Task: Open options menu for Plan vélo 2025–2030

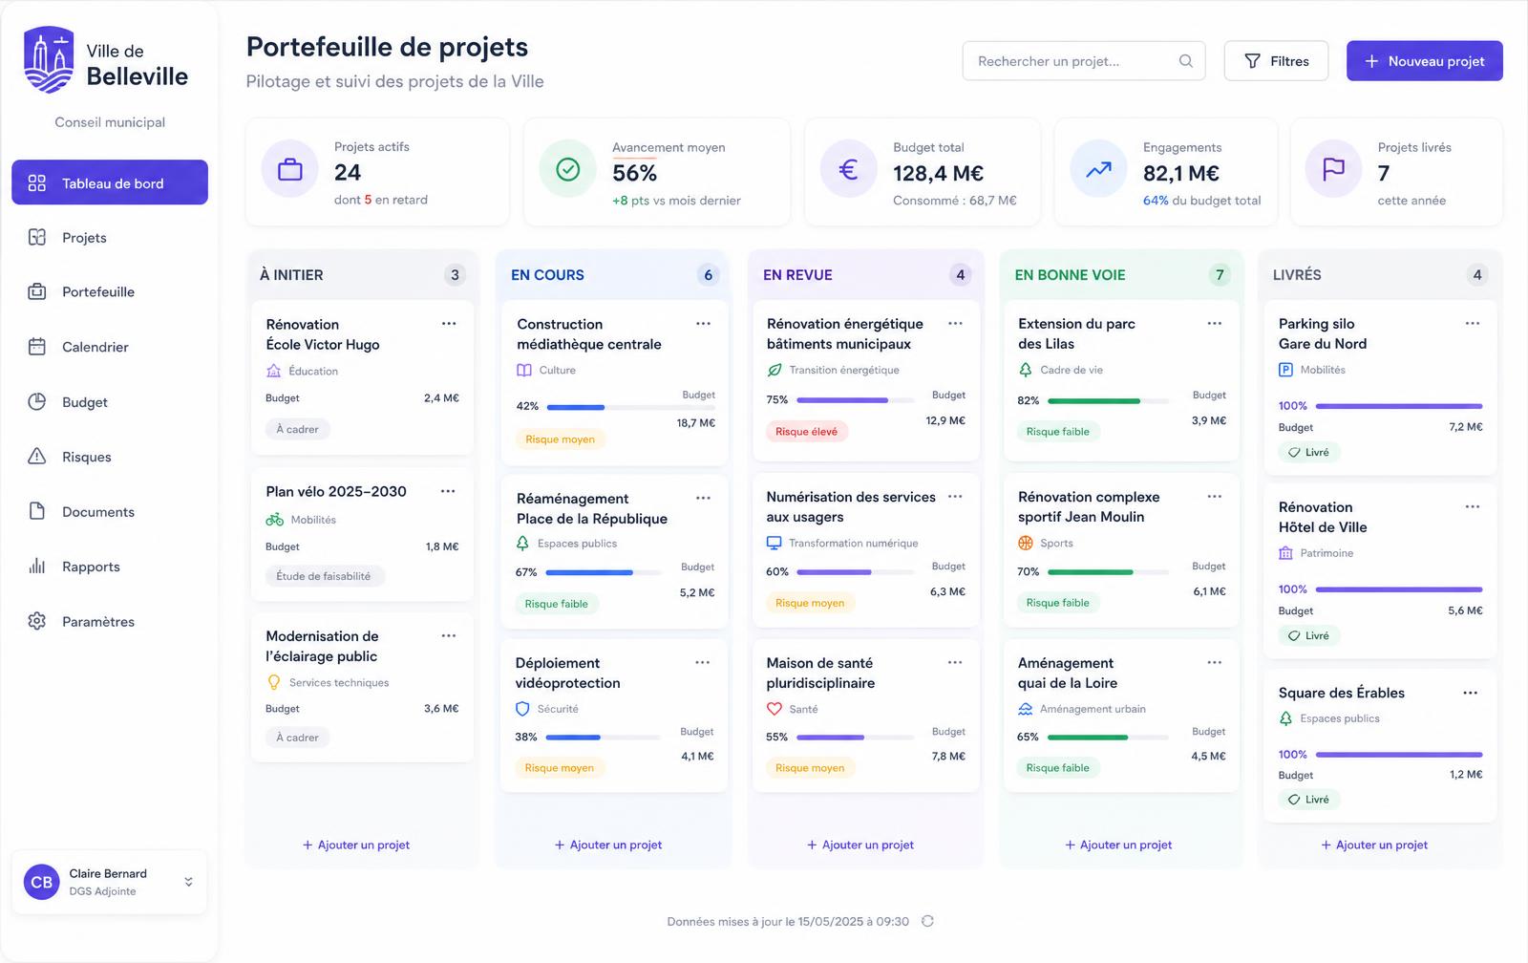Action: click(x=448, y=491)
